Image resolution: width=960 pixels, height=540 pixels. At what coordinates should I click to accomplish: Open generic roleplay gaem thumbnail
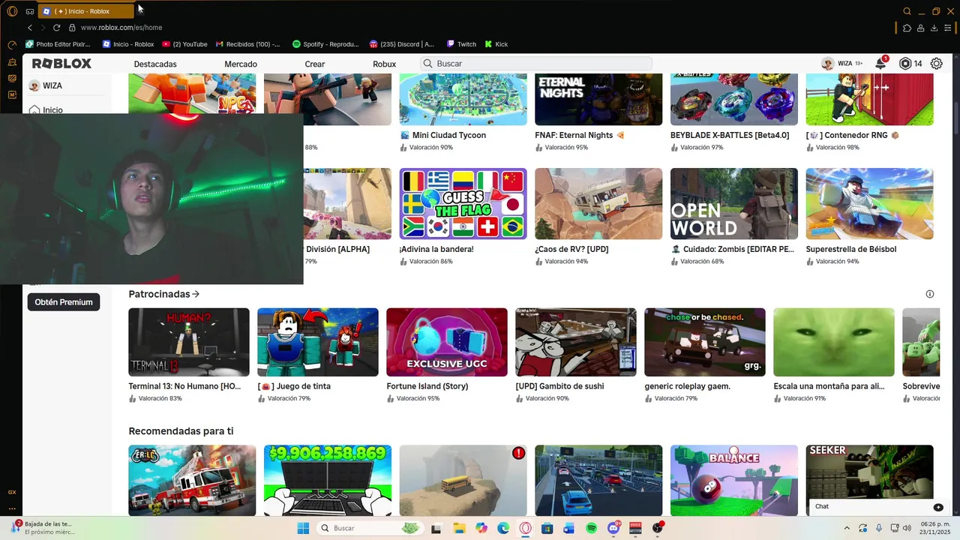pos(705,342)
